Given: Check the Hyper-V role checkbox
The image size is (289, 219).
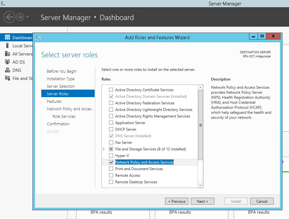Looking at the screenshot, I should [111, 156].
